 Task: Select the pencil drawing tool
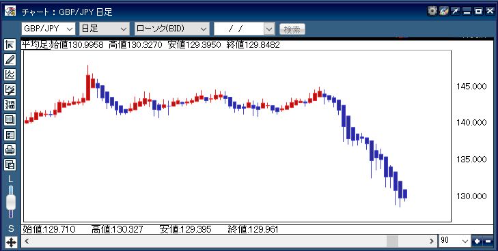10,60
